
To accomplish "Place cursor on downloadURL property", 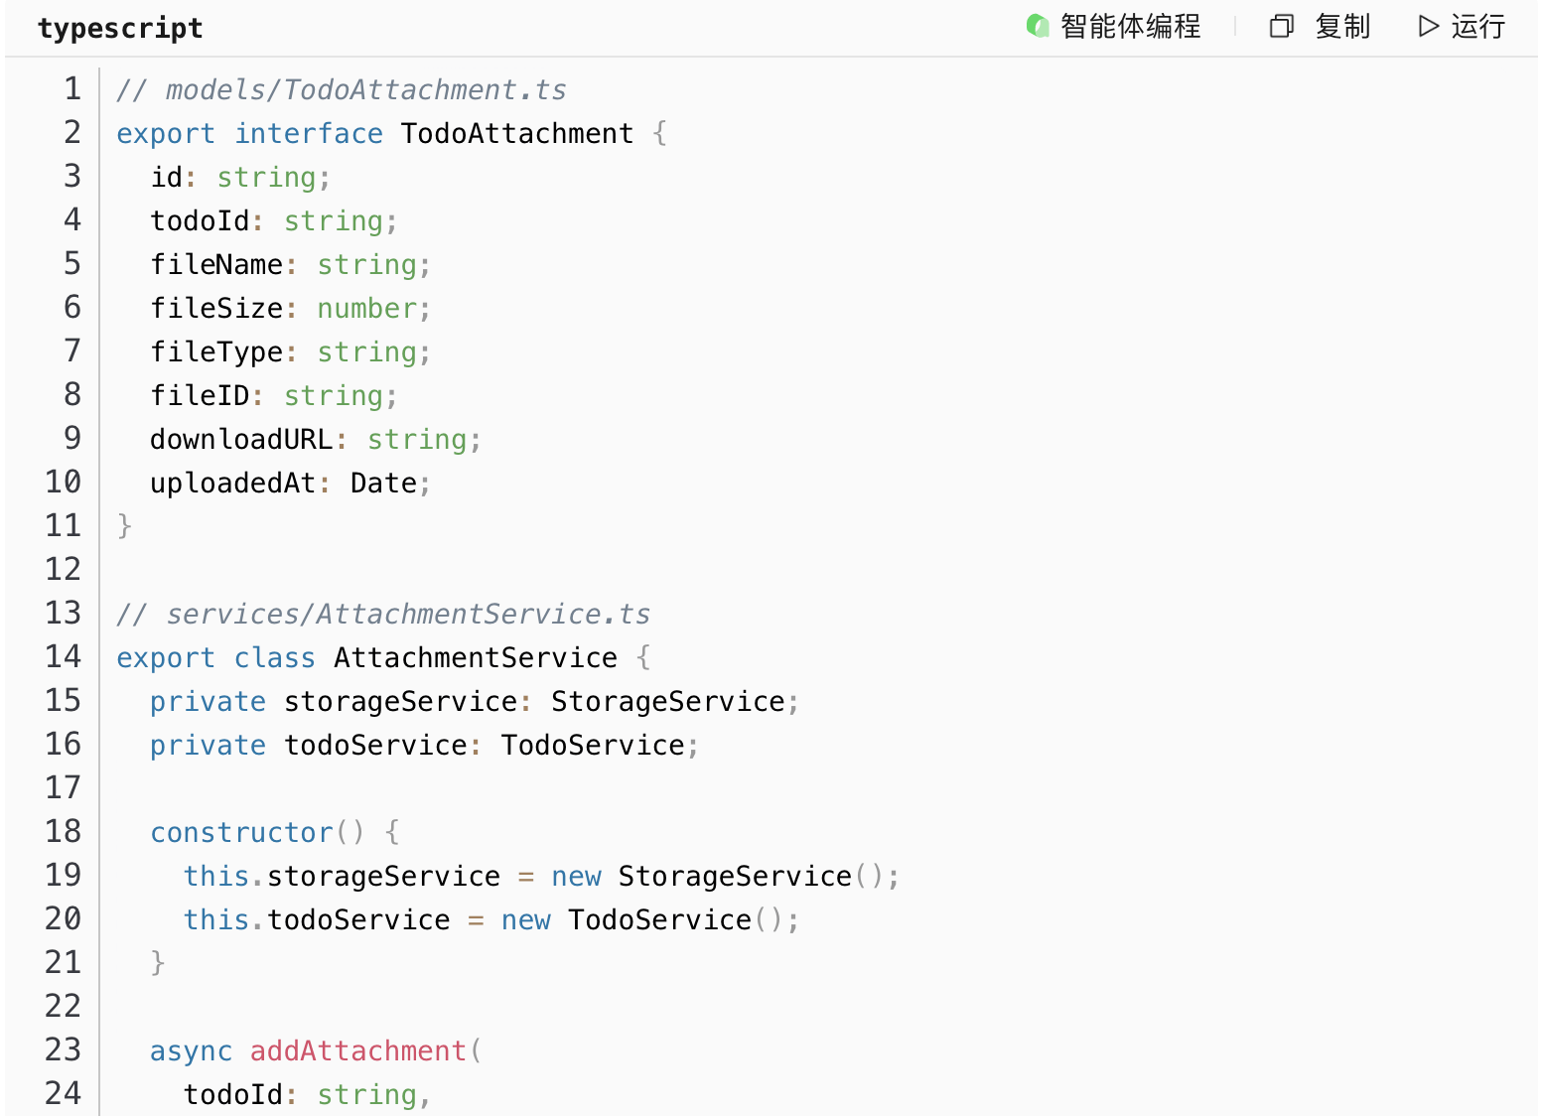I will (x=241, y=440).
